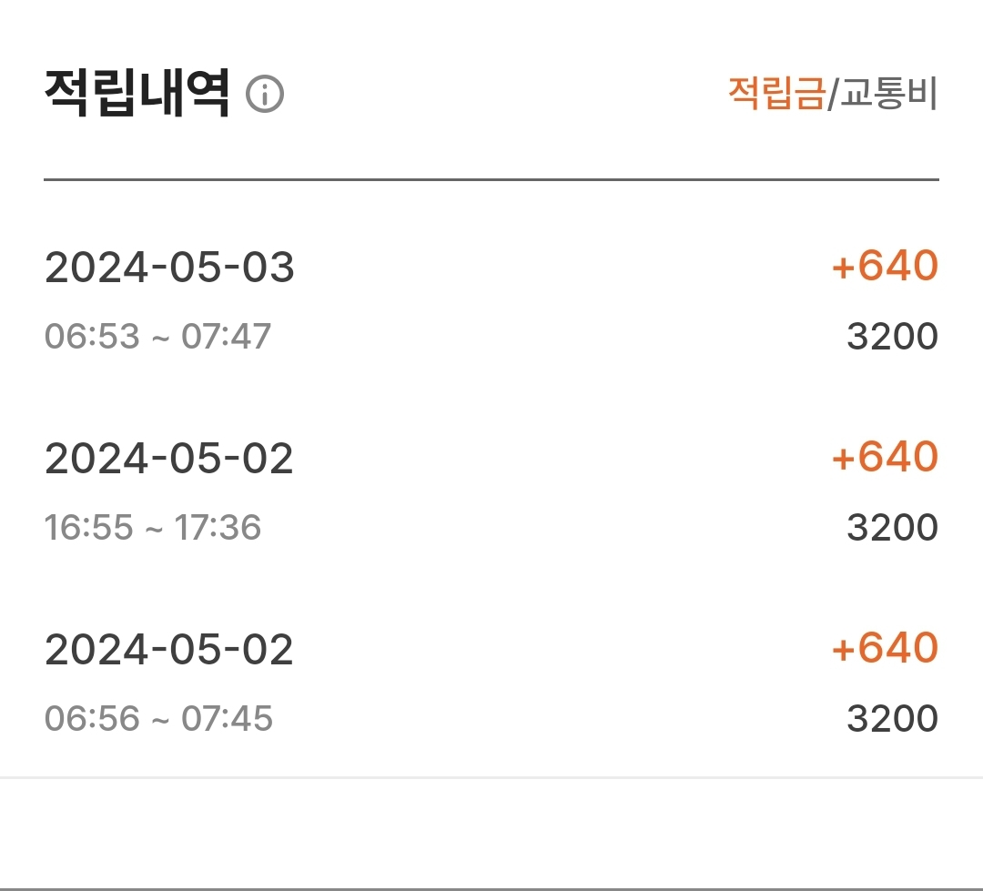Viewport: 983px width, 891px height.
Task: Click the 적립내역 heading
Action: [x=137, y=94]
